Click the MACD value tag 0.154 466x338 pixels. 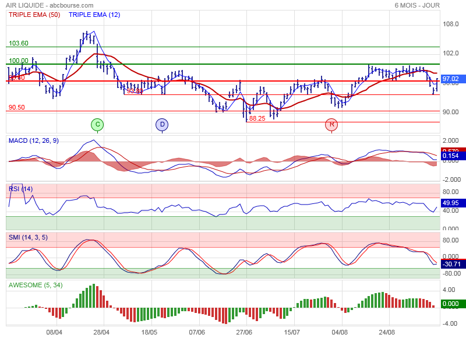[x=453, y=156]
